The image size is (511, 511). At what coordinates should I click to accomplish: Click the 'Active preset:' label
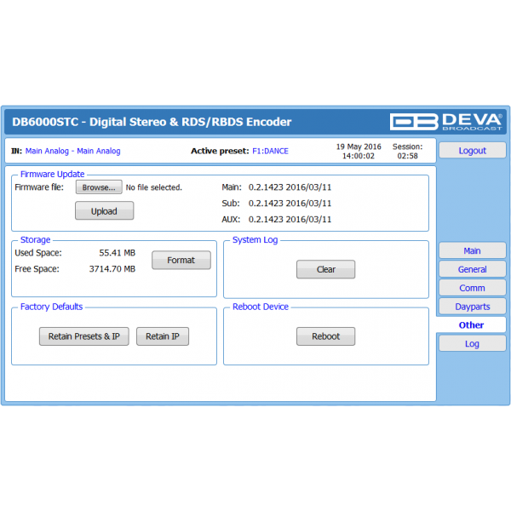(x=220, y=151)
